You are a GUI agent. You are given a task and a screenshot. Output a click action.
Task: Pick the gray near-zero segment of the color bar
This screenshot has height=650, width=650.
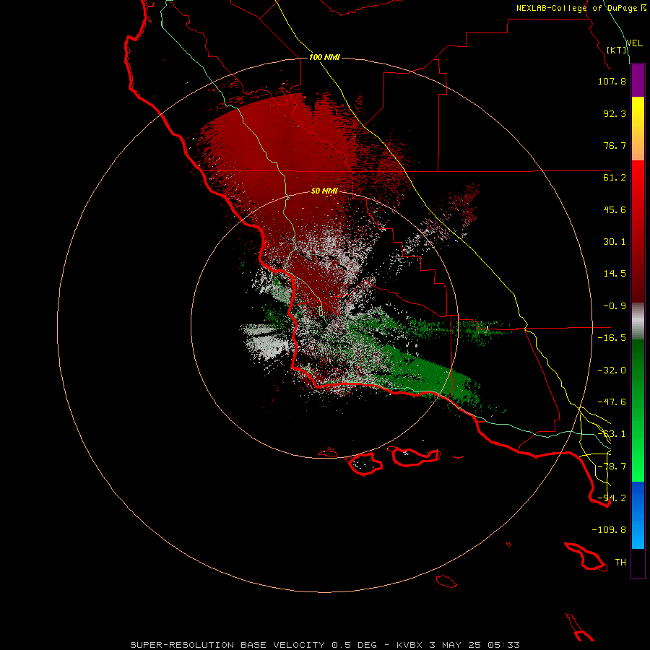point(638,321)
